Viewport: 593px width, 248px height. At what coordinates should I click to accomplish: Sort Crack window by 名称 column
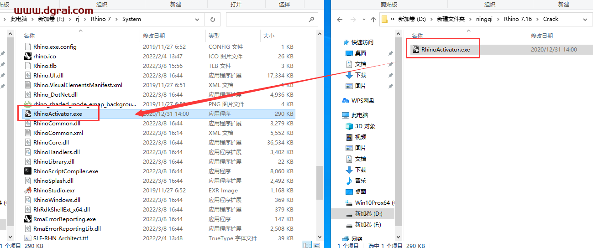(x=468, y=36)
